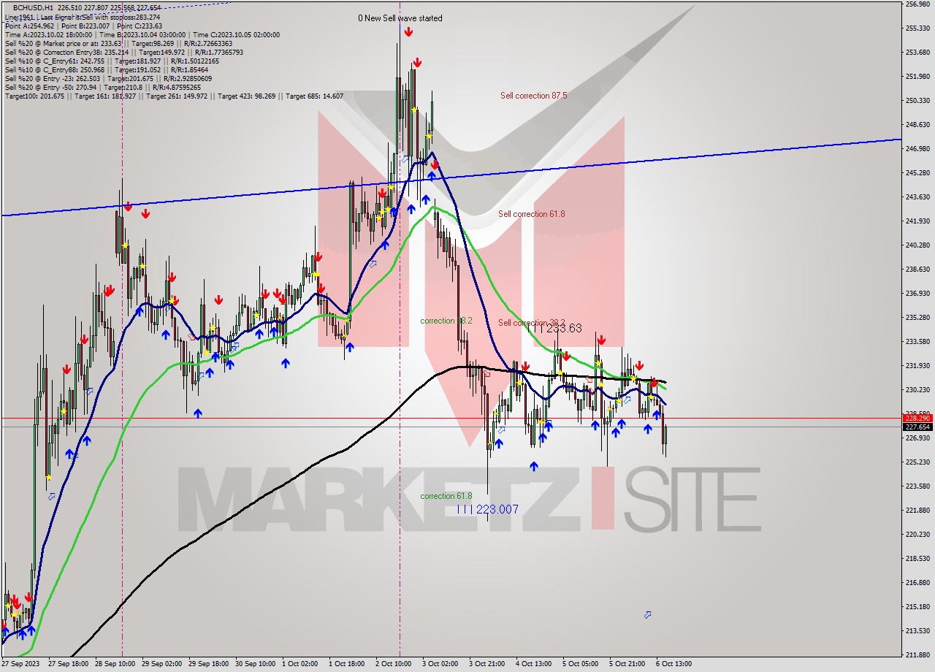Click the 250.330 price axis label

point(917,100)
